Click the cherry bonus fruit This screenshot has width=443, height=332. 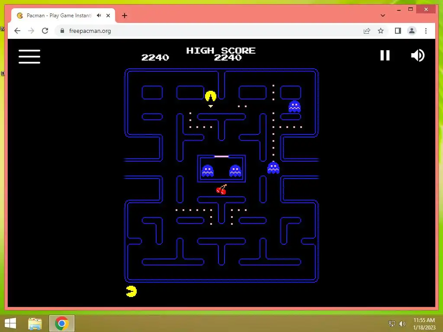(221, 189)
